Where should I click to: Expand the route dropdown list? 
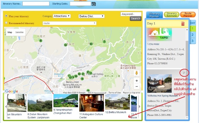click(70, 23)
